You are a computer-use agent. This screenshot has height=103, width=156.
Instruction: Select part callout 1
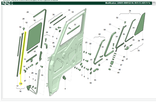pos(29,77)
